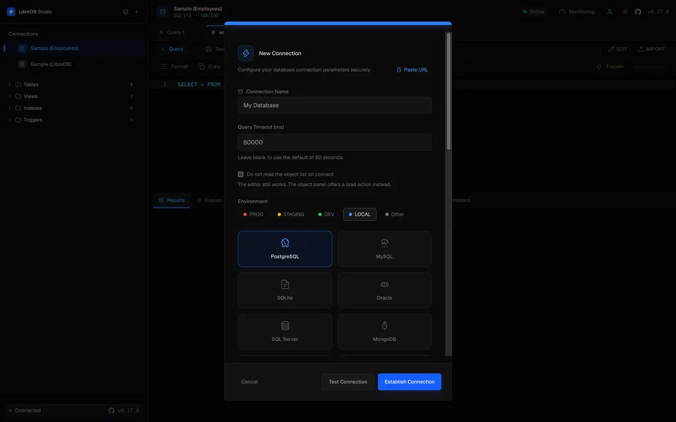The width and height of the screenshot is (676, 422).
Task: Select the STAGING environment
Action: pyautogui.click(x=290, y=214)
